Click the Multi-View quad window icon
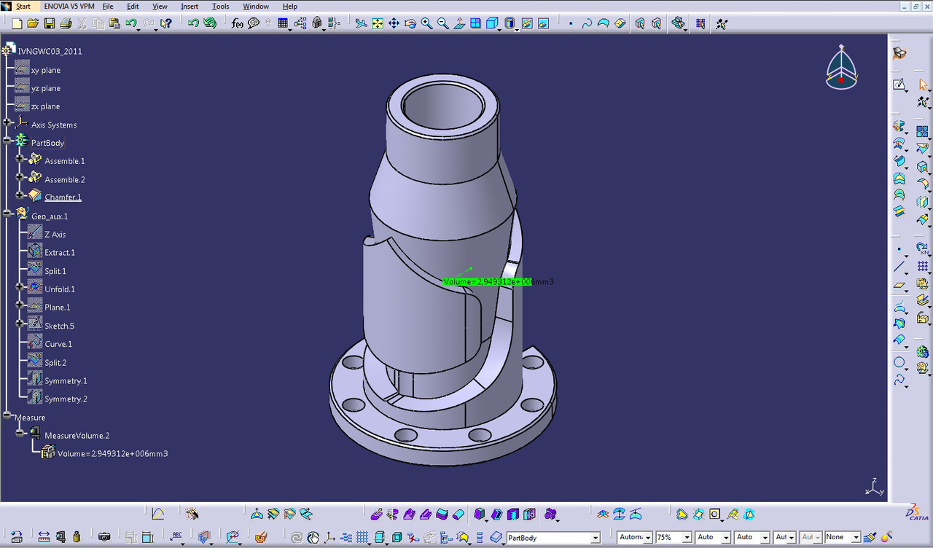933x548 pixels. pos(475,23)
